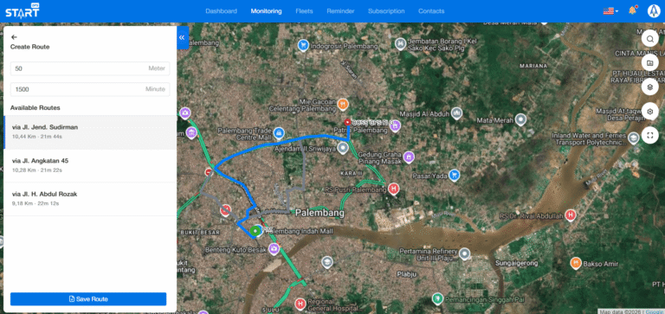Click the Minute duration input field
665x314 pixels.
click(x=90, y=89)
